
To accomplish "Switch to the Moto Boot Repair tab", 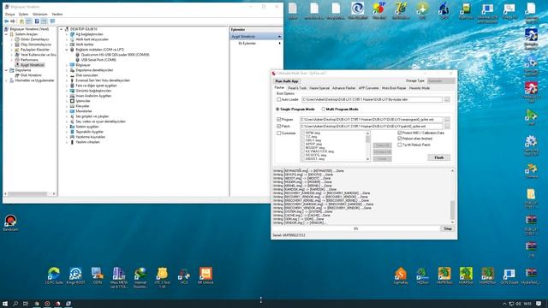I will tap(394, 88).
